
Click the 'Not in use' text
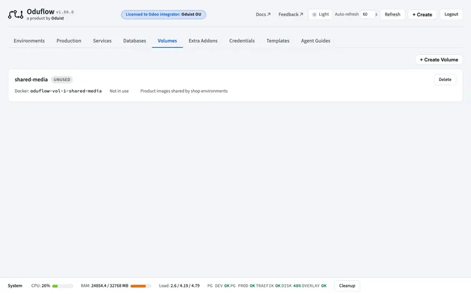point(119,91)
